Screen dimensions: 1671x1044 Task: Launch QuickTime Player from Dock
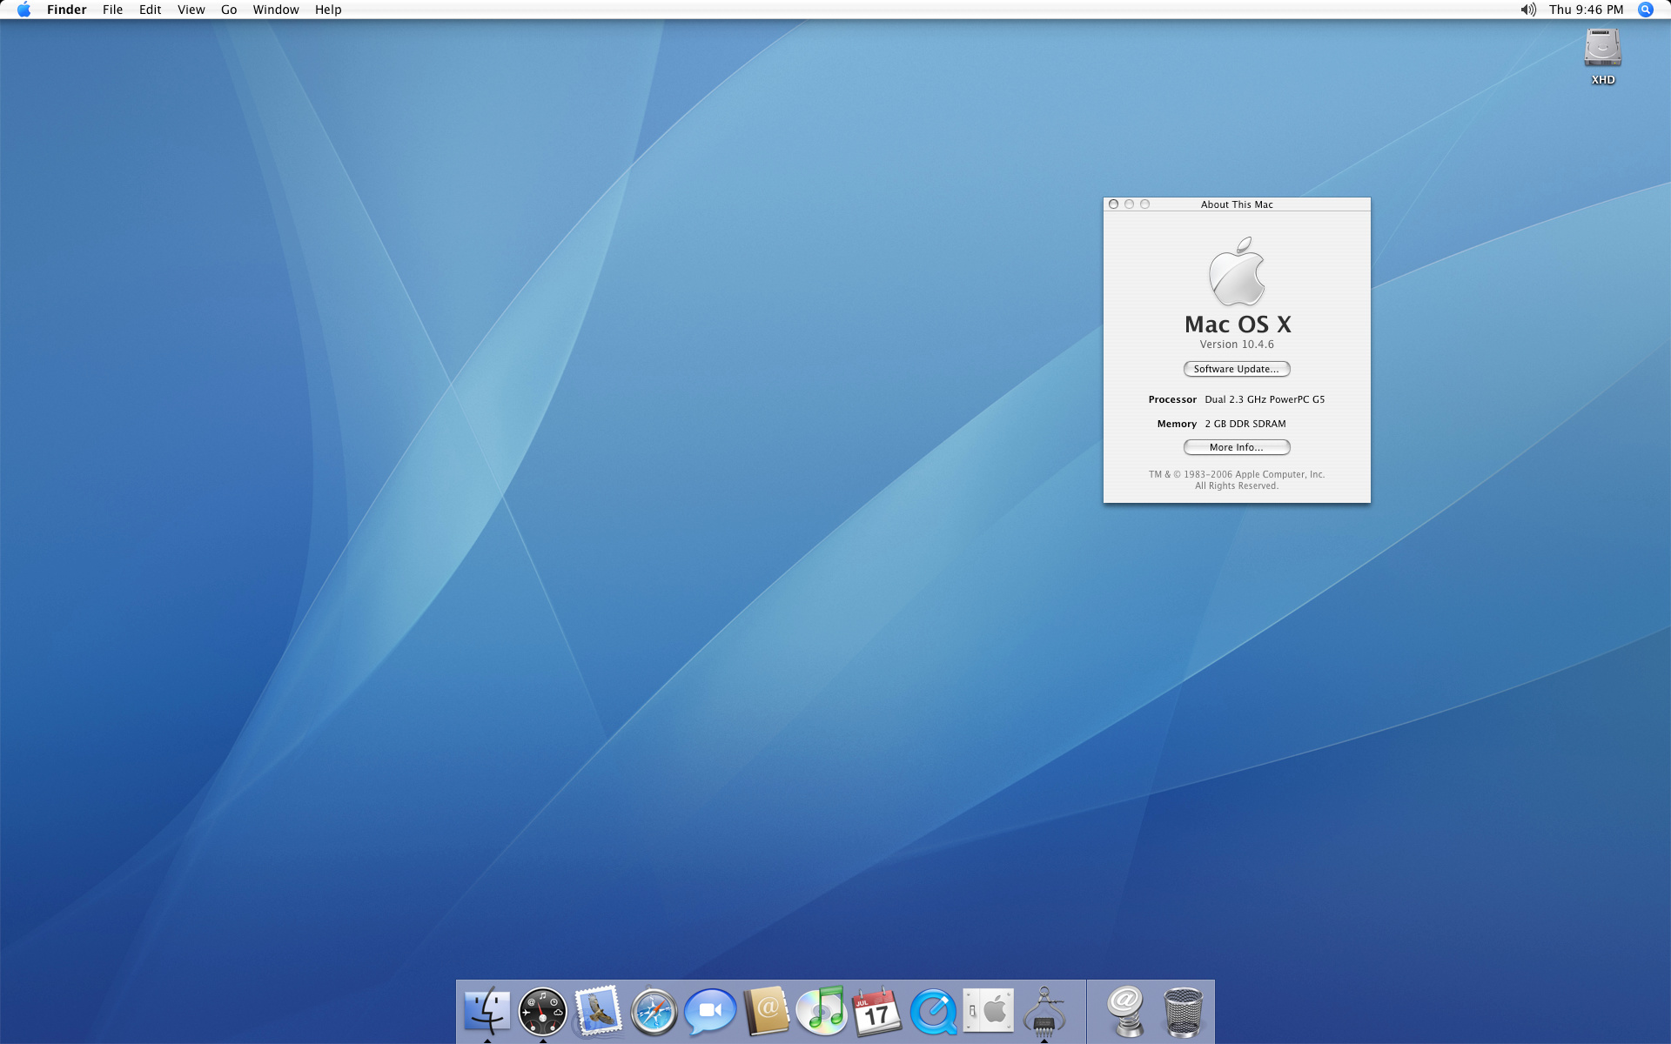(x=933, y=1012)
